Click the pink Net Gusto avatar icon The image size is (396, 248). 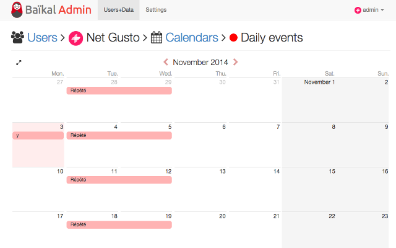[x=75, y=38]
